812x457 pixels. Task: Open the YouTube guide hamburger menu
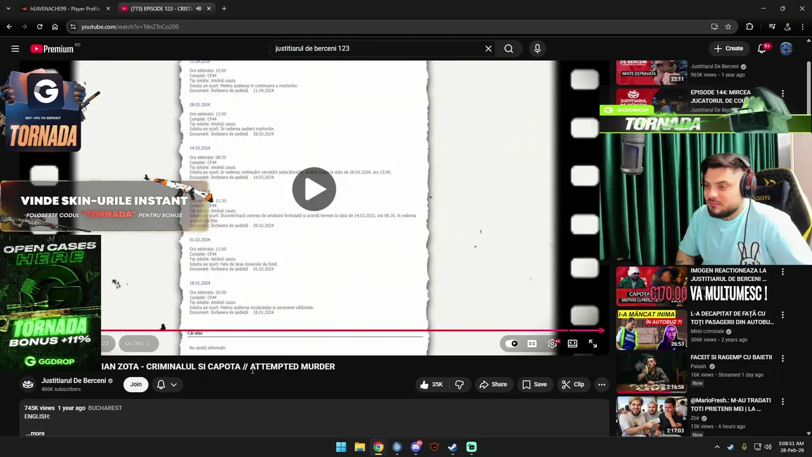pos(15,48)
